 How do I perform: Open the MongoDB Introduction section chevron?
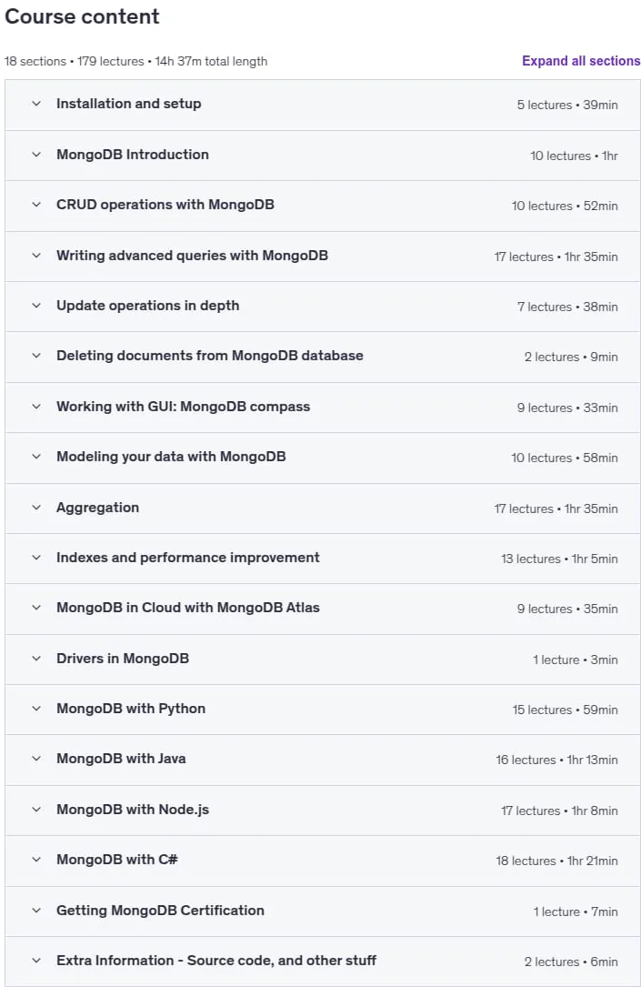tap(36, 155)
